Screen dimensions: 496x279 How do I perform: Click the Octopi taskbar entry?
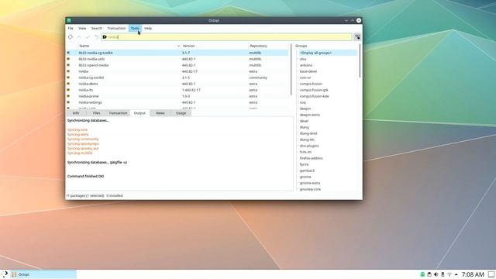point(43,274)
